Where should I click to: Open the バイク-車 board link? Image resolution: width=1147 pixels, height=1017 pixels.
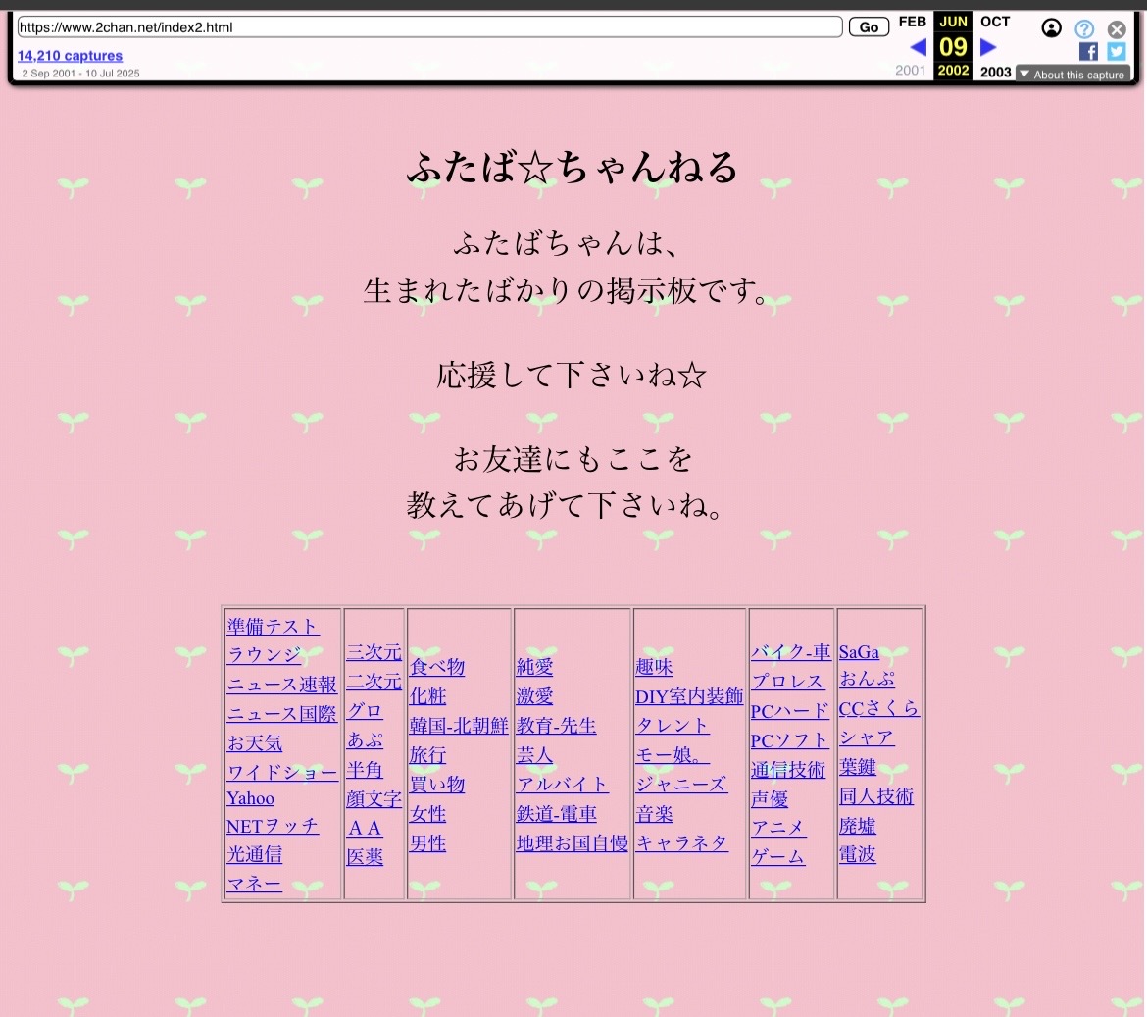(791, 651)
